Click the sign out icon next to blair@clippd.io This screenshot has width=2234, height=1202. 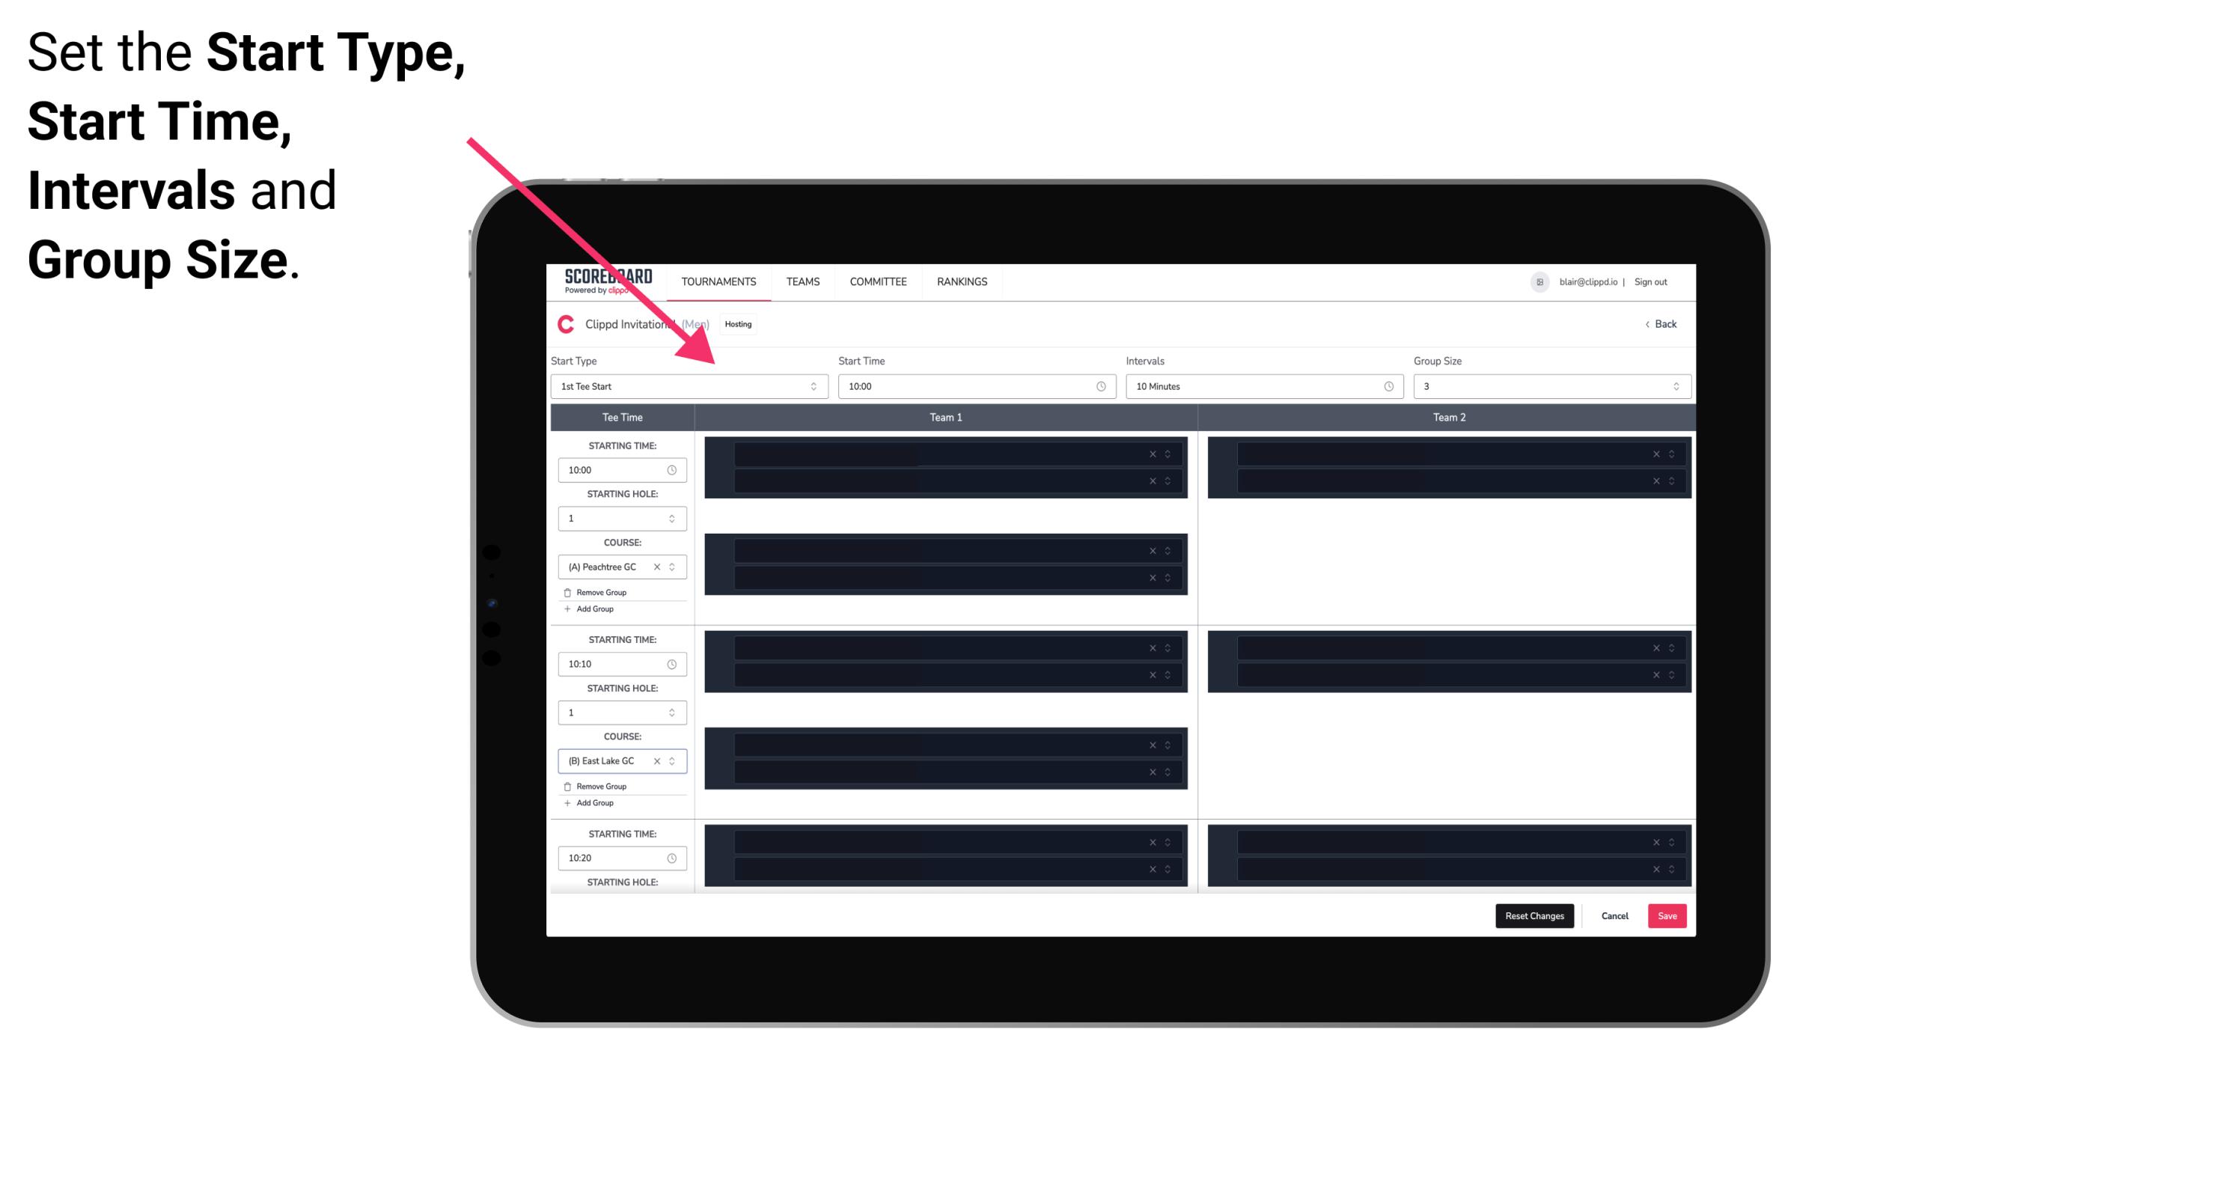click(1654, 281)
